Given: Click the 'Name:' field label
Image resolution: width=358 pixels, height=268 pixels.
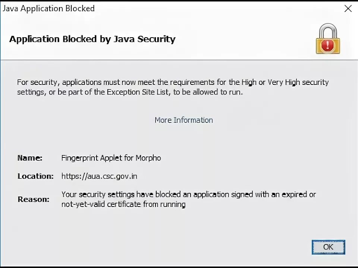Looking at the screenshot, I should pyautogui.click(x=30, y=158).
